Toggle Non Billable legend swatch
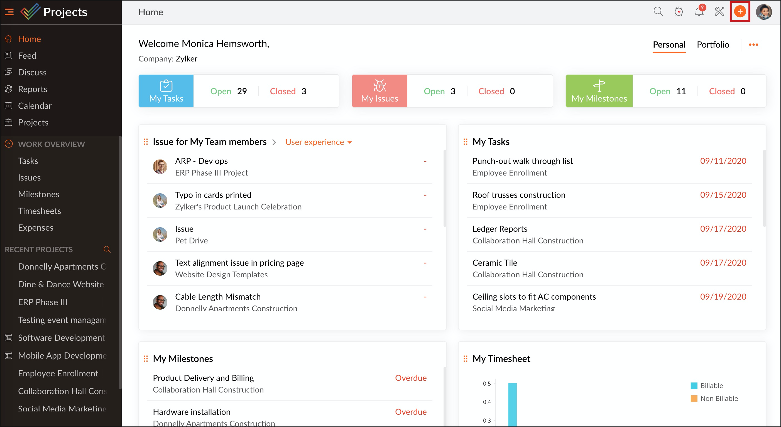781x427 pixels. (694, 398)
